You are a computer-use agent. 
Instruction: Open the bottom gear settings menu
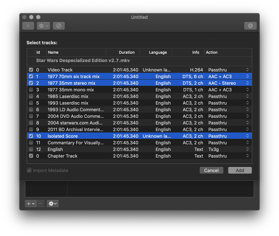tap(53, 204)
